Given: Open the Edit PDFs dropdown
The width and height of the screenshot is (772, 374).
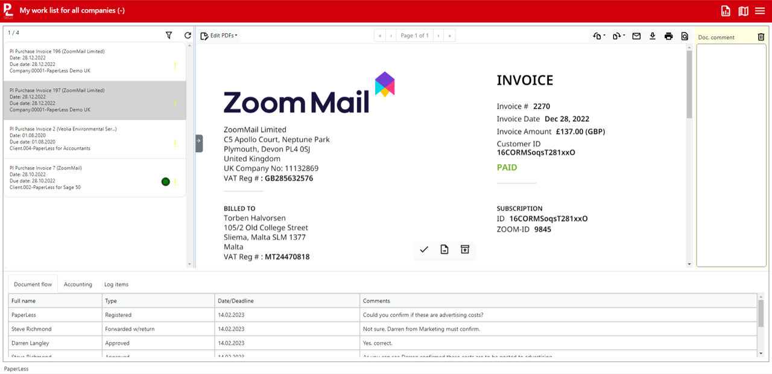Looking at the screenshot, I should (x=219, y=36).
